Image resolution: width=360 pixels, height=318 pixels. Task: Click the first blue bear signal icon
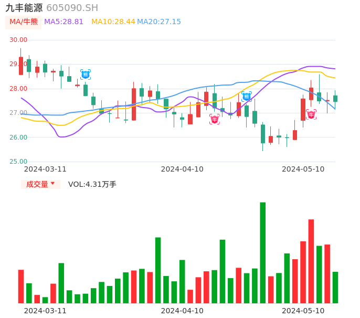point(86,75)
